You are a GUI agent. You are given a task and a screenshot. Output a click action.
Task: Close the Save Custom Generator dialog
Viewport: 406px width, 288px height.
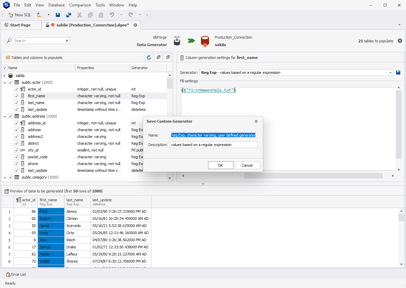[x=256, y=121]
